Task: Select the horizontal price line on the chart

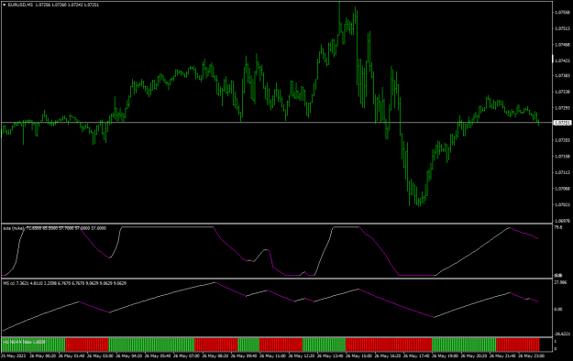Action: tap(277, 123)
